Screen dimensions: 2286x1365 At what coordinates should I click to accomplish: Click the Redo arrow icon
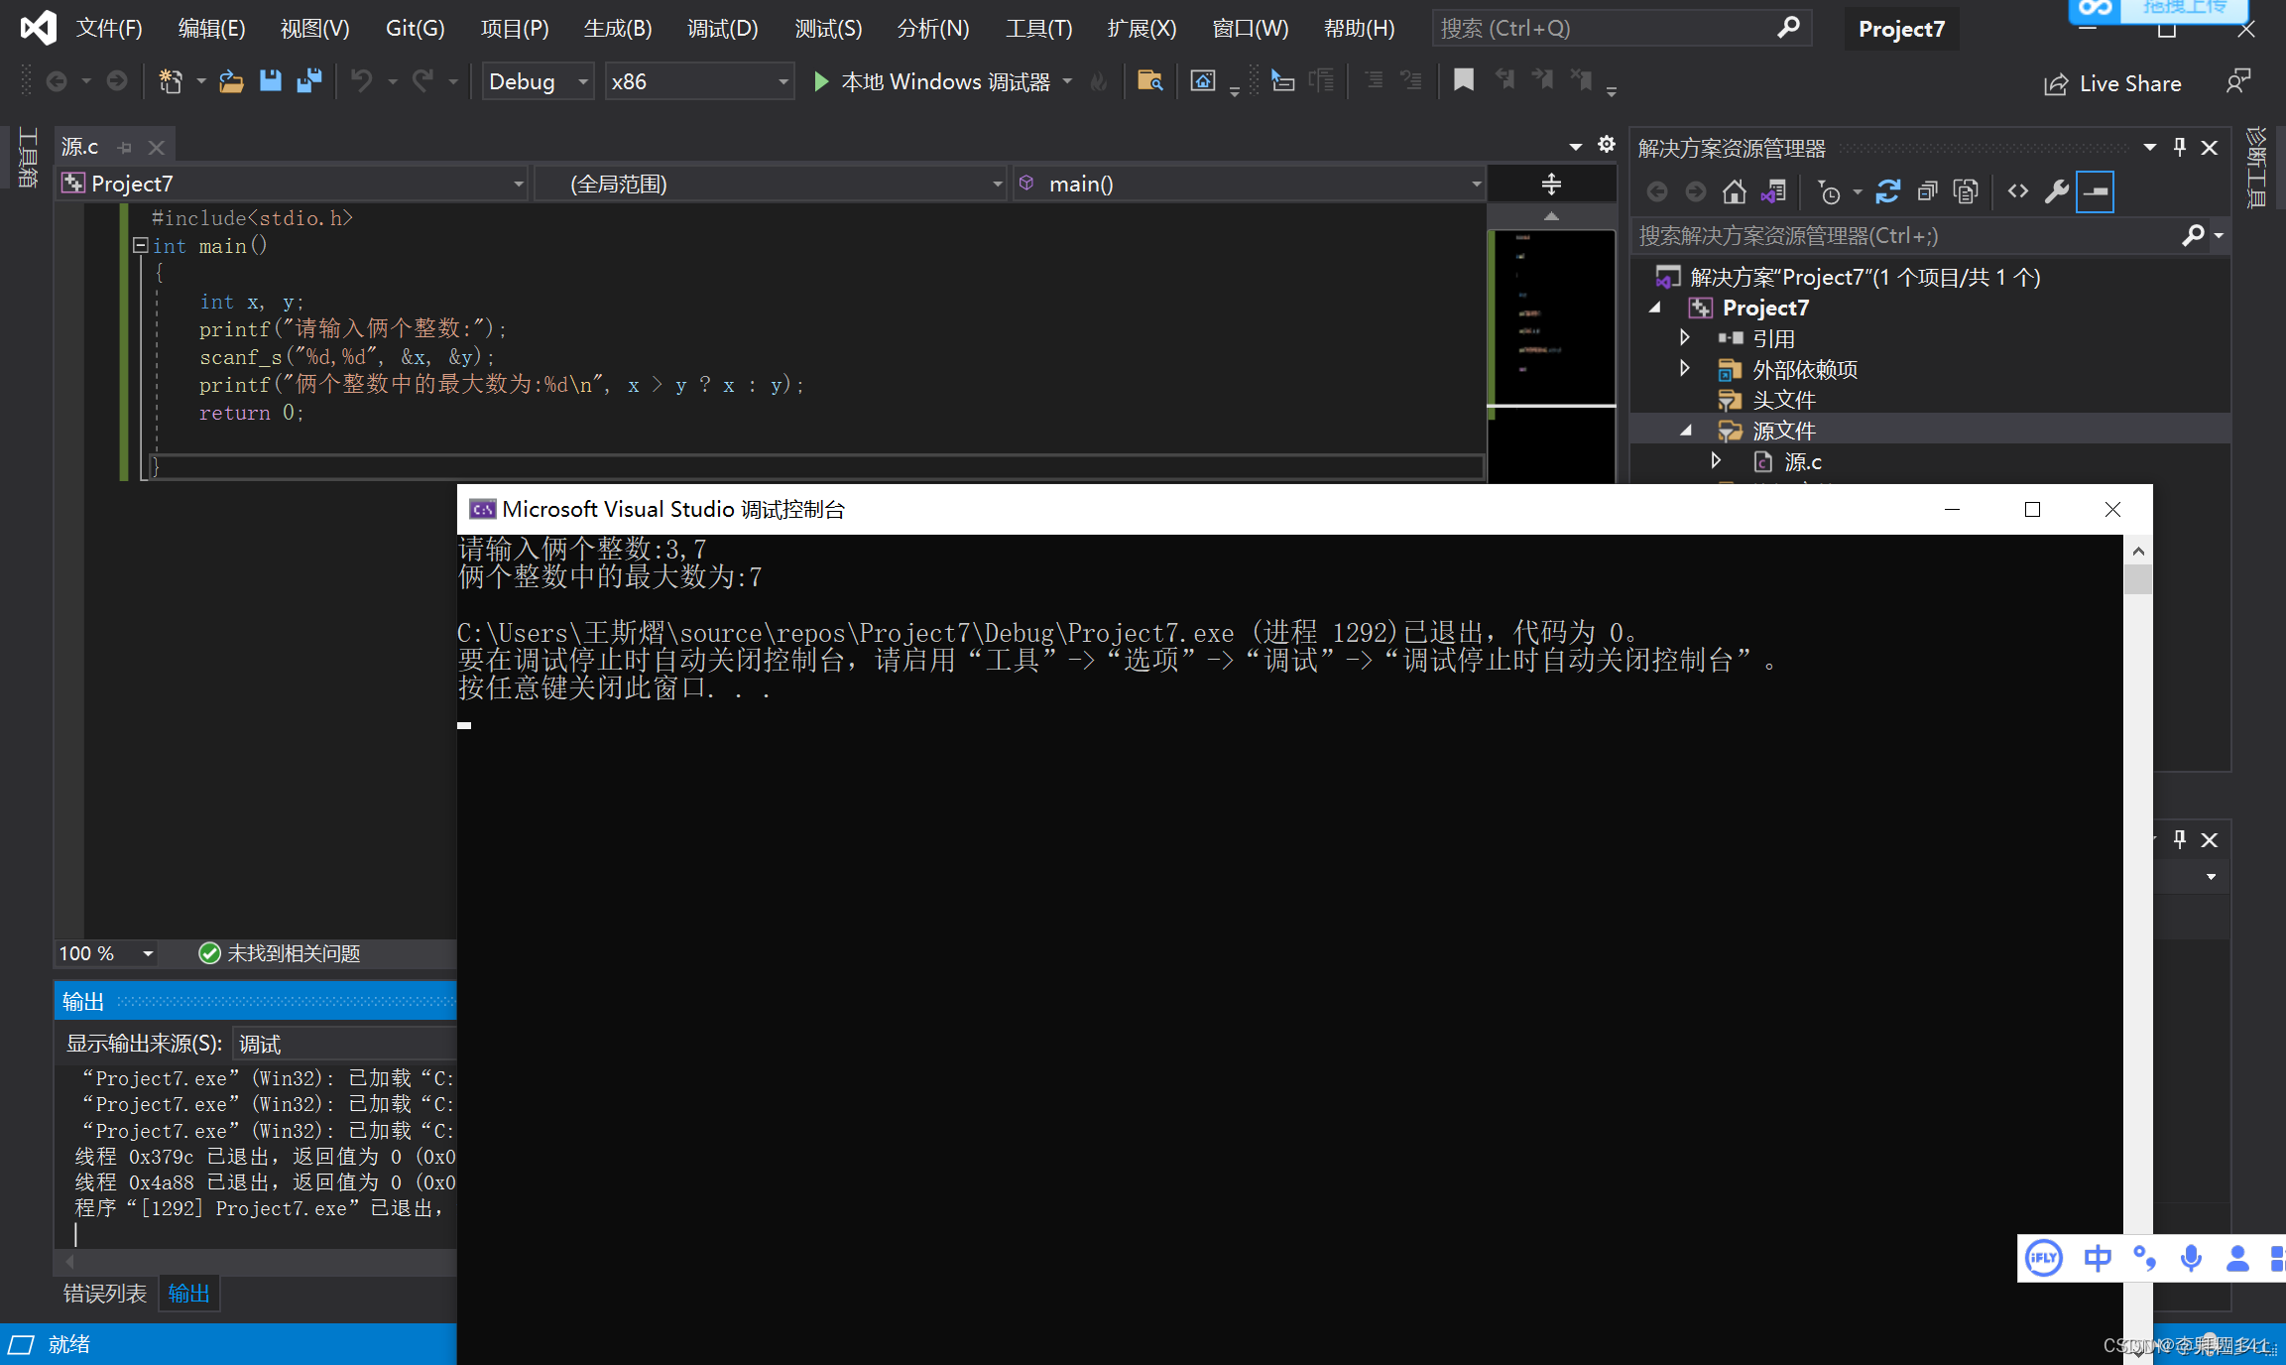coord(423,81)
